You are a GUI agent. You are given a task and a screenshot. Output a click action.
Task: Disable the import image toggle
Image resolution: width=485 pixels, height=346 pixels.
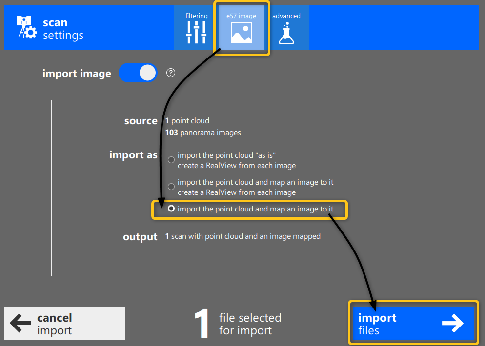(138, 73)
